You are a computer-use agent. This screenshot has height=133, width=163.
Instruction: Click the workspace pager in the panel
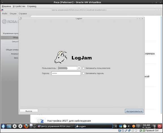tap(33, 126)
